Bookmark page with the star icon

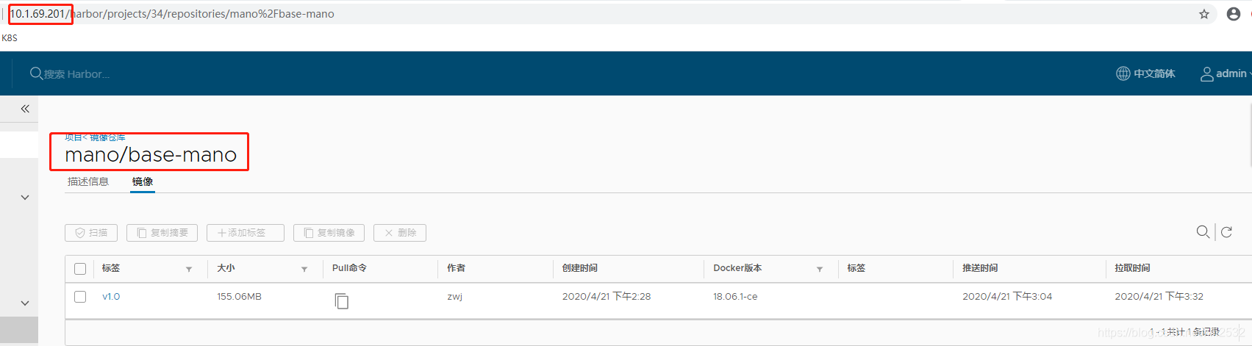(1204, 14)
